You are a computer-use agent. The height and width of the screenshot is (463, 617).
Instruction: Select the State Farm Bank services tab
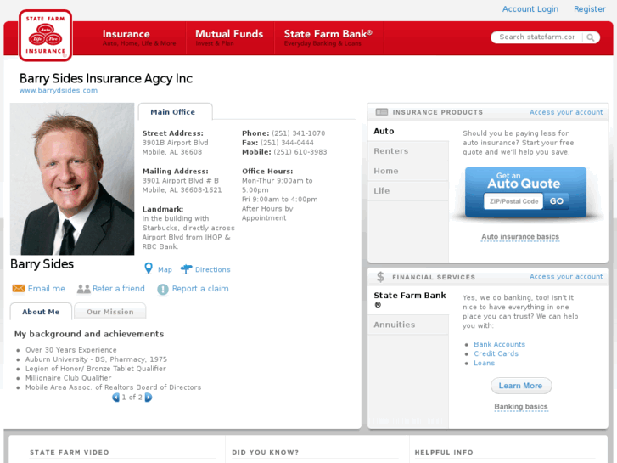tap(408, 300)
